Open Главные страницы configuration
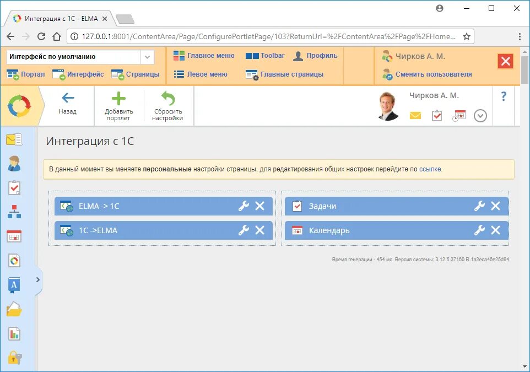 pyautogui.click(x=285, y=75)
